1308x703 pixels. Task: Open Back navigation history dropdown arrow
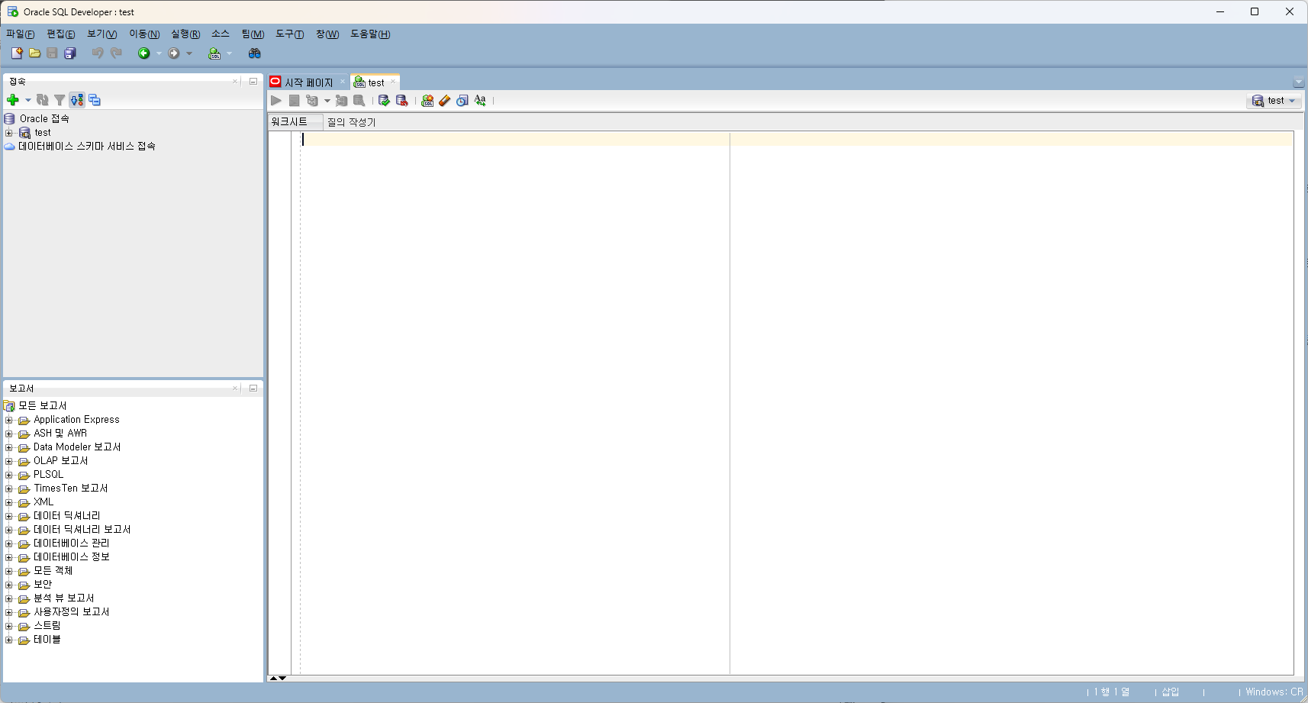tap(159, 53)
